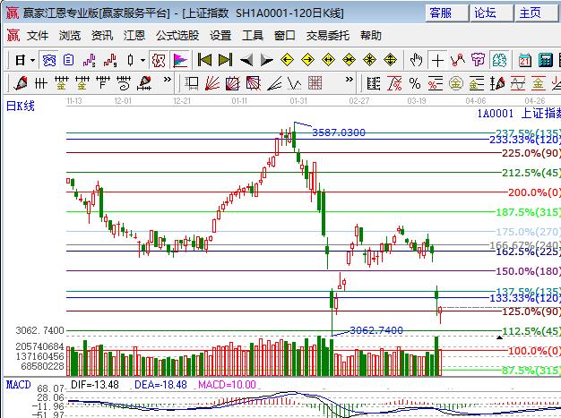Click the pink flag marker icon
The image size is (561, 418).
[x=180, y=60]
